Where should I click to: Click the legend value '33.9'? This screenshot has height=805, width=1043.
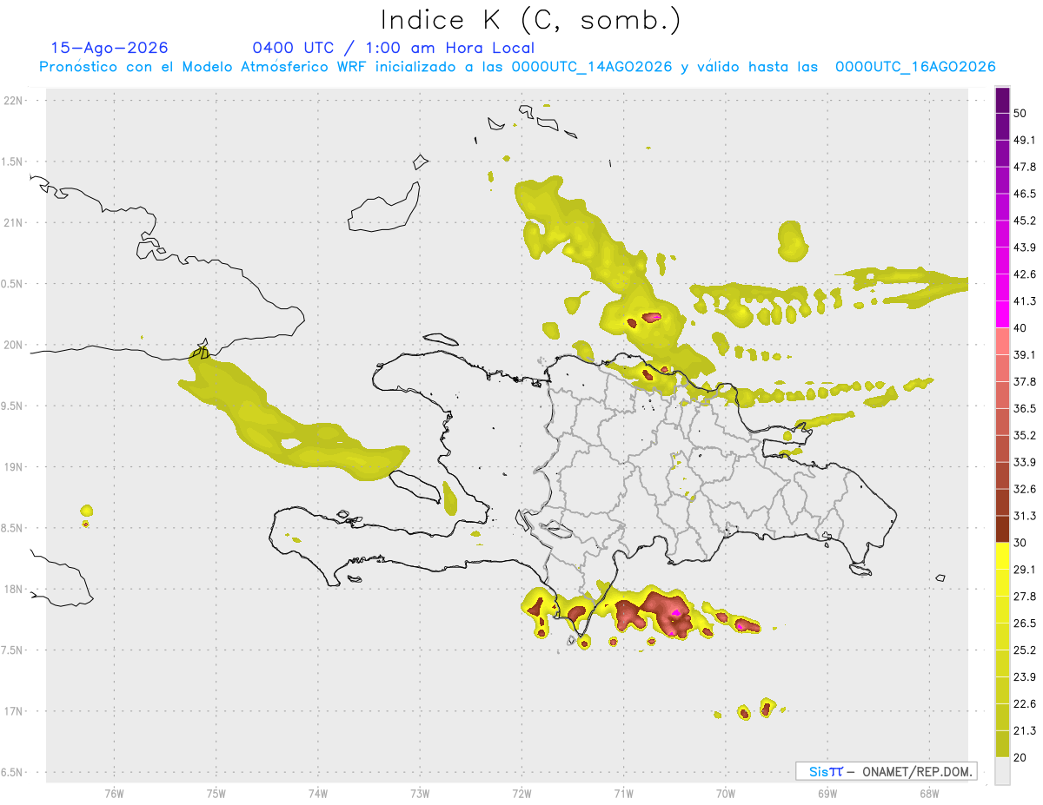tap(1025, 462)
